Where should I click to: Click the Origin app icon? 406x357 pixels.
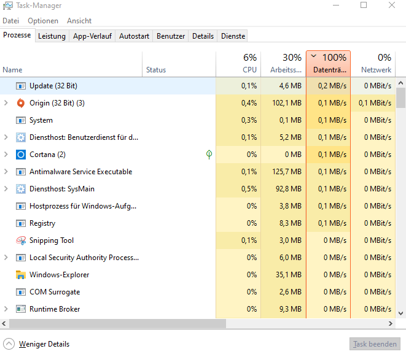point(21,103)
